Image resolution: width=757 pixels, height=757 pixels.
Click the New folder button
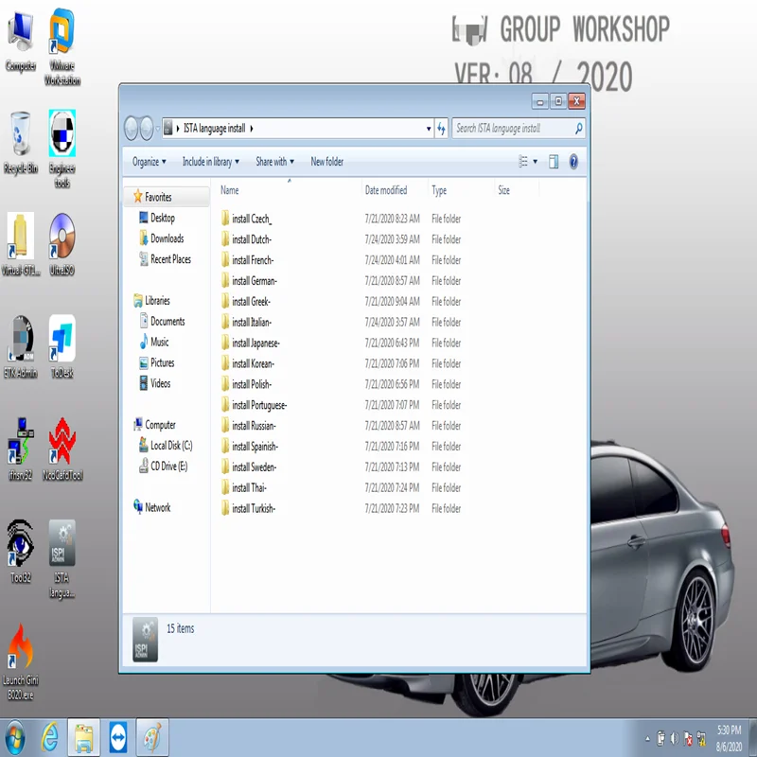(327, 162)
